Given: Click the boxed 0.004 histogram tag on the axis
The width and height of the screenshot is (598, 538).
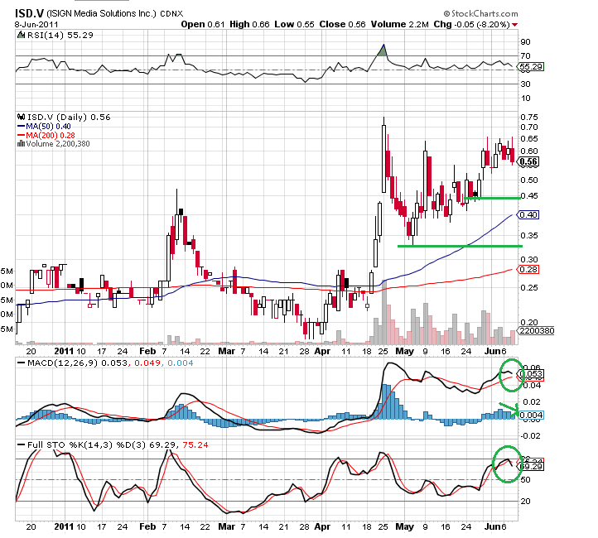Looking at the screenshot, I should coord(532,415).
